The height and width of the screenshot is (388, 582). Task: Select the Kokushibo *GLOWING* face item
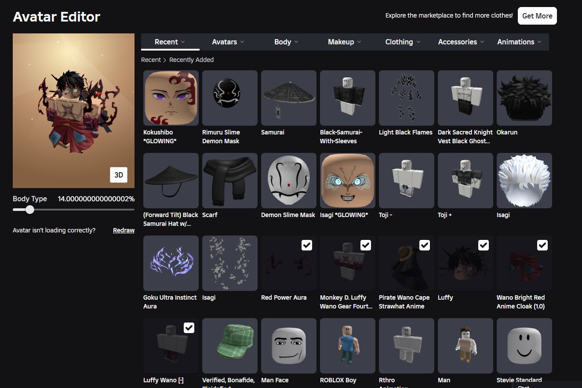171,98
